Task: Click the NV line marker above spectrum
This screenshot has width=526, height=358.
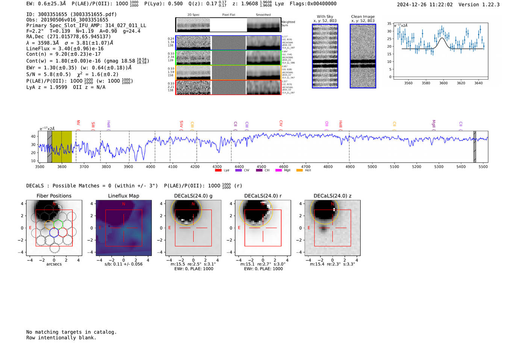Action: click(78, 123)
